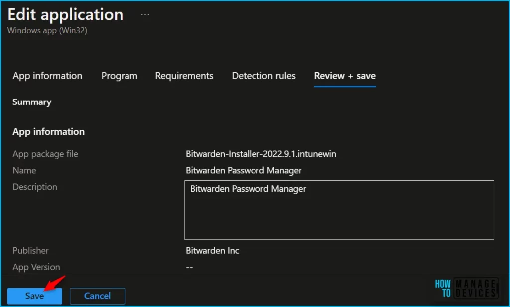Click the Publisher label
Screen dimensions: 510x307
(30, 250)
